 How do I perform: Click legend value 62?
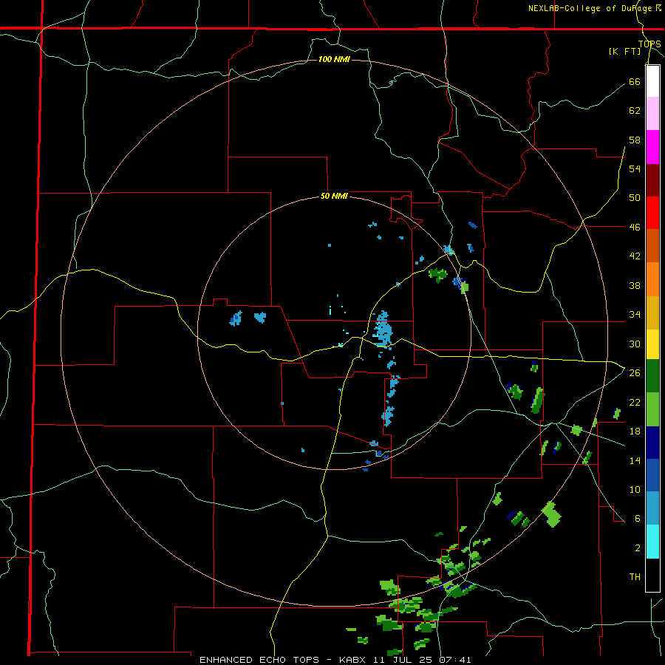coord(635,110)
